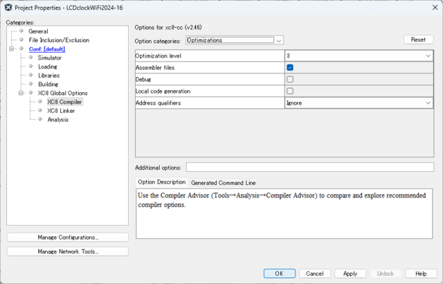Switch to Generated Command Line tab

[x=223, y=183]
